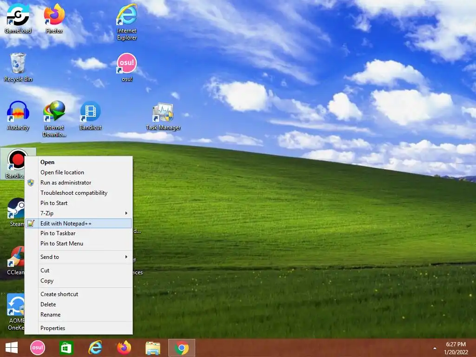Select the Task Manager desktop shortcut
Image resolution: width=476 pixels, height=357 pixels.
163,117
